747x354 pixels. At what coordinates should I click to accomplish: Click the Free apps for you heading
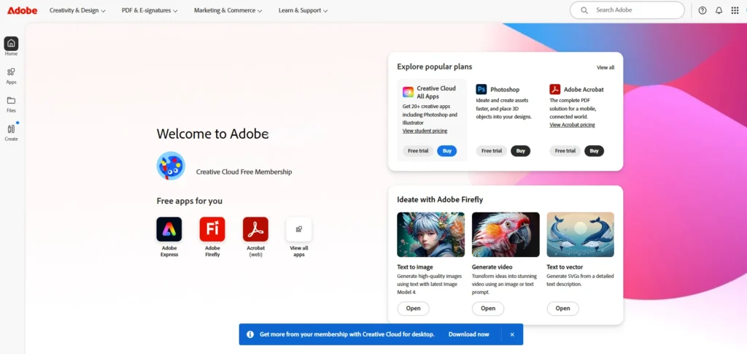[190, 201]
